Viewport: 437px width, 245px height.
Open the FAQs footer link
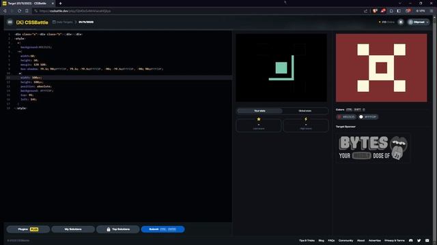[331, 240]
